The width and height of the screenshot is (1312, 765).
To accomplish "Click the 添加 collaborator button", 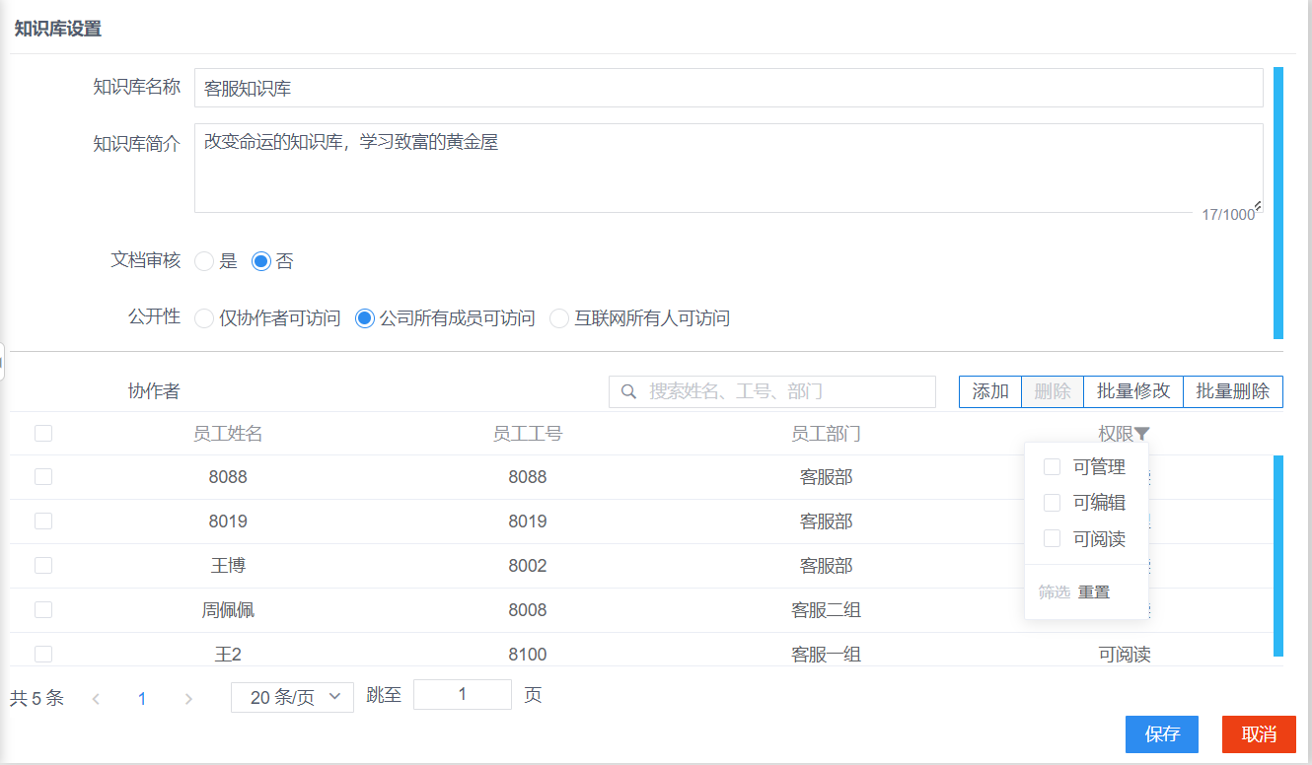I will click(990, 391).
